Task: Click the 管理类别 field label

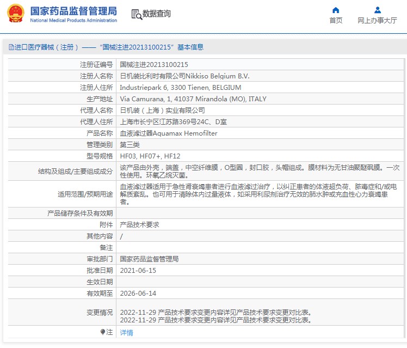Action: coord(100,145)
